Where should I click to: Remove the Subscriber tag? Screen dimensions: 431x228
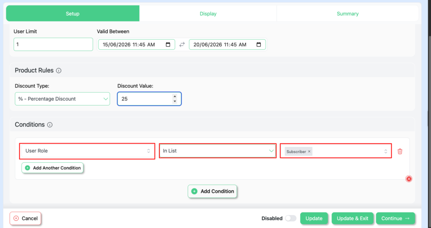(309, 151)
